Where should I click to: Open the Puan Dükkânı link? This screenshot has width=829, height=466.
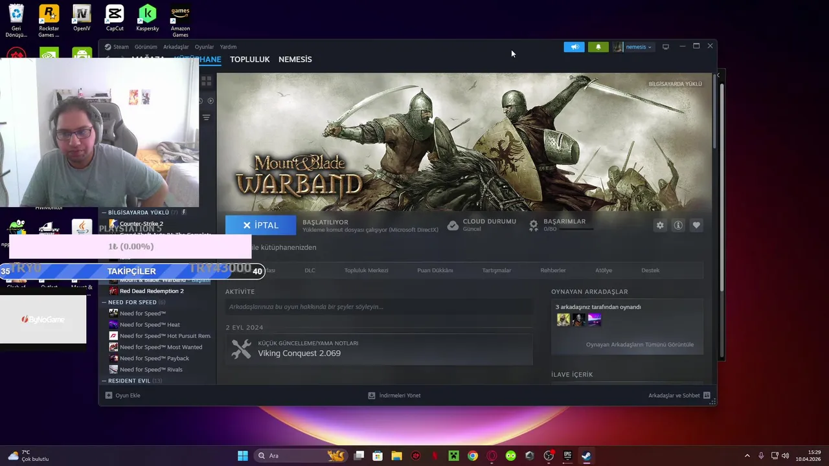(x=435, y=271)
